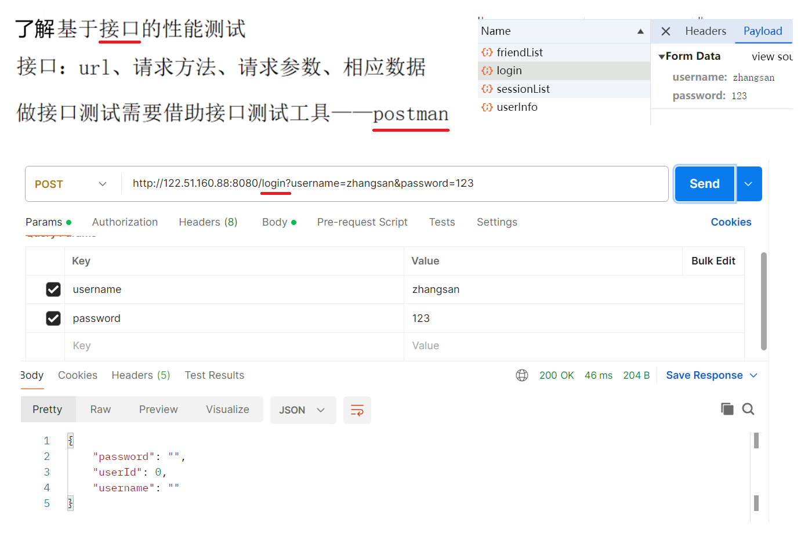Open the Tests tab
812x540 pixels.
click(442, 222)
